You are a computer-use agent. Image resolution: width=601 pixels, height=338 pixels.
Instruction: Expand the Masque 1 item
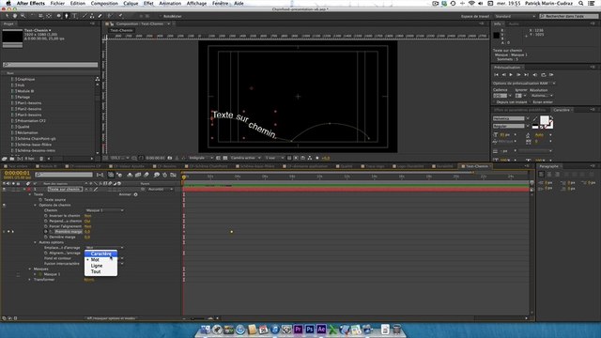tap(36, 274)
